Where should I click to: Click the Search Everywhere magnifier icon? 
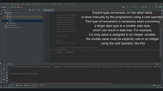tap(156, 7)
